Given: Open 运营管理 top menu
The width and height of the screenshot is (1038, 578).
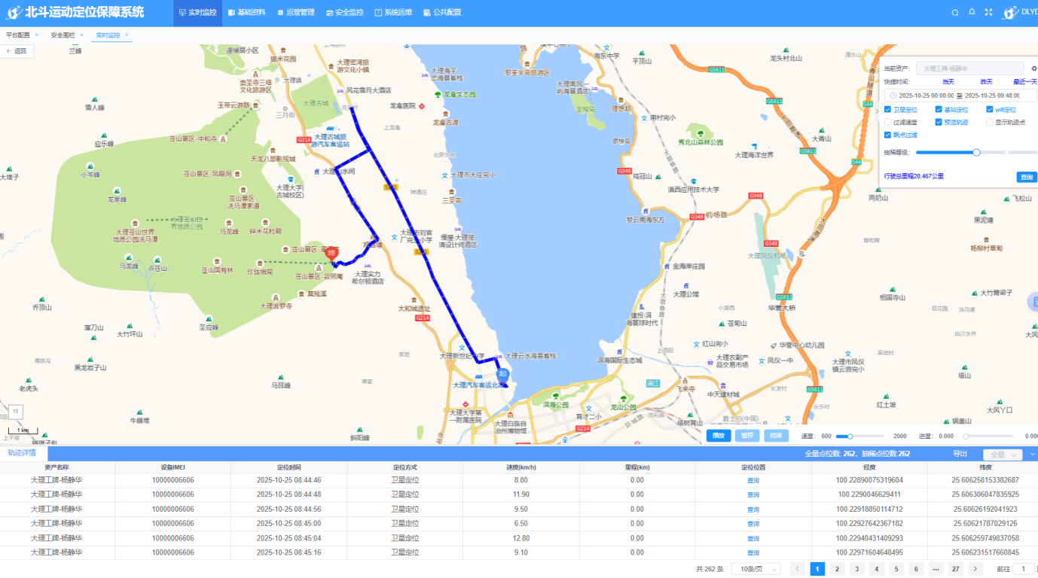Looking at the screenshot, I should 295,13.
